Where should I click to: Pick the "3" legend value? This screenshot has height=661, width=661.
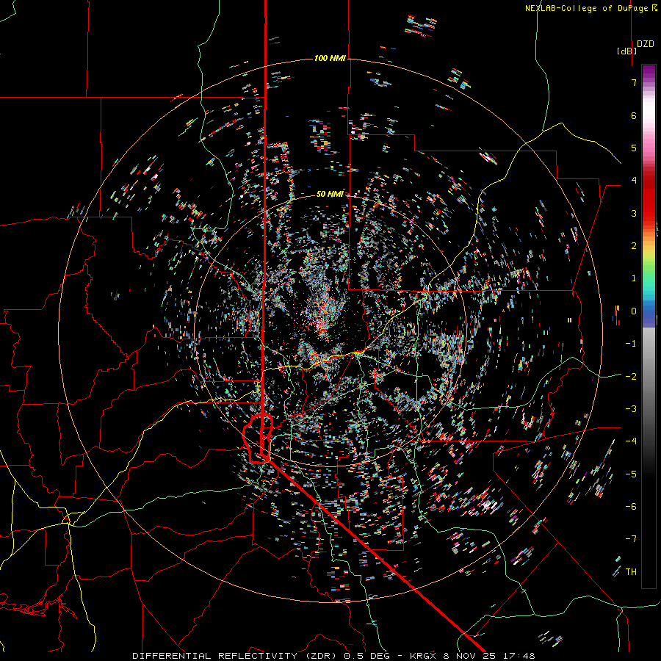(634, 213)
